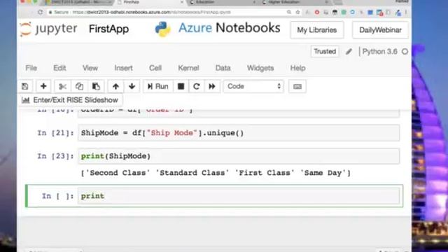The height and width of the screenshot is (252, 448).
Task: Click the In [23] prompt
Action: pos(55,156)
